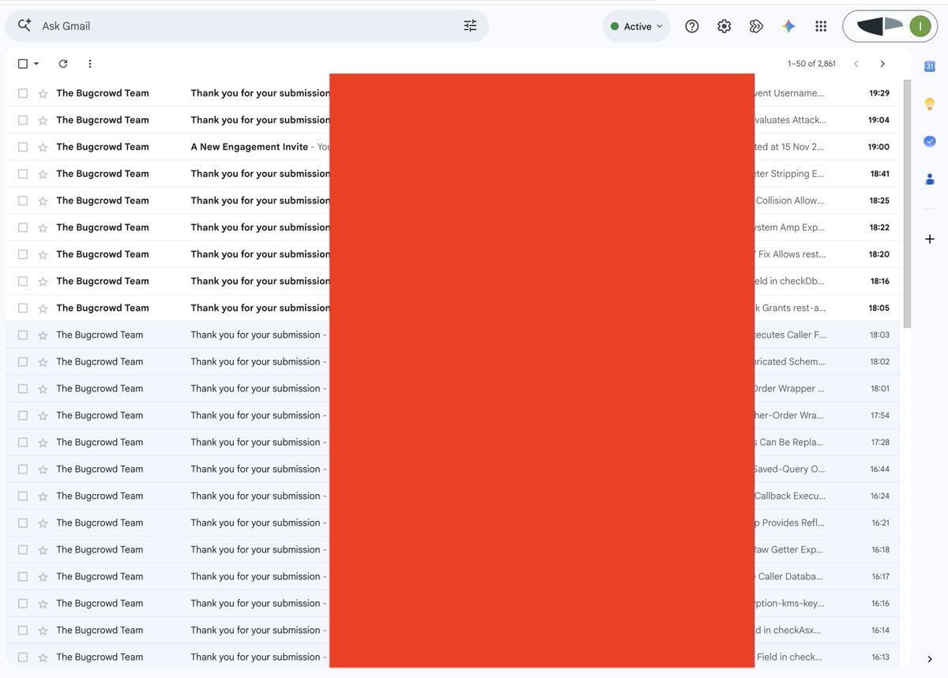
Task: Open the search filter options icon
Action: 470,26
